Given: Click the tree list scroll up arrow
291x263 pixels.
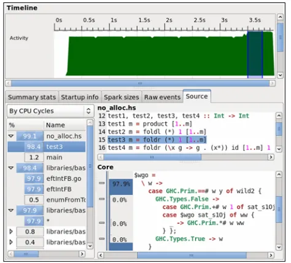Looking at the screenshot, I should pyautogui.click(x=90, y=123).
